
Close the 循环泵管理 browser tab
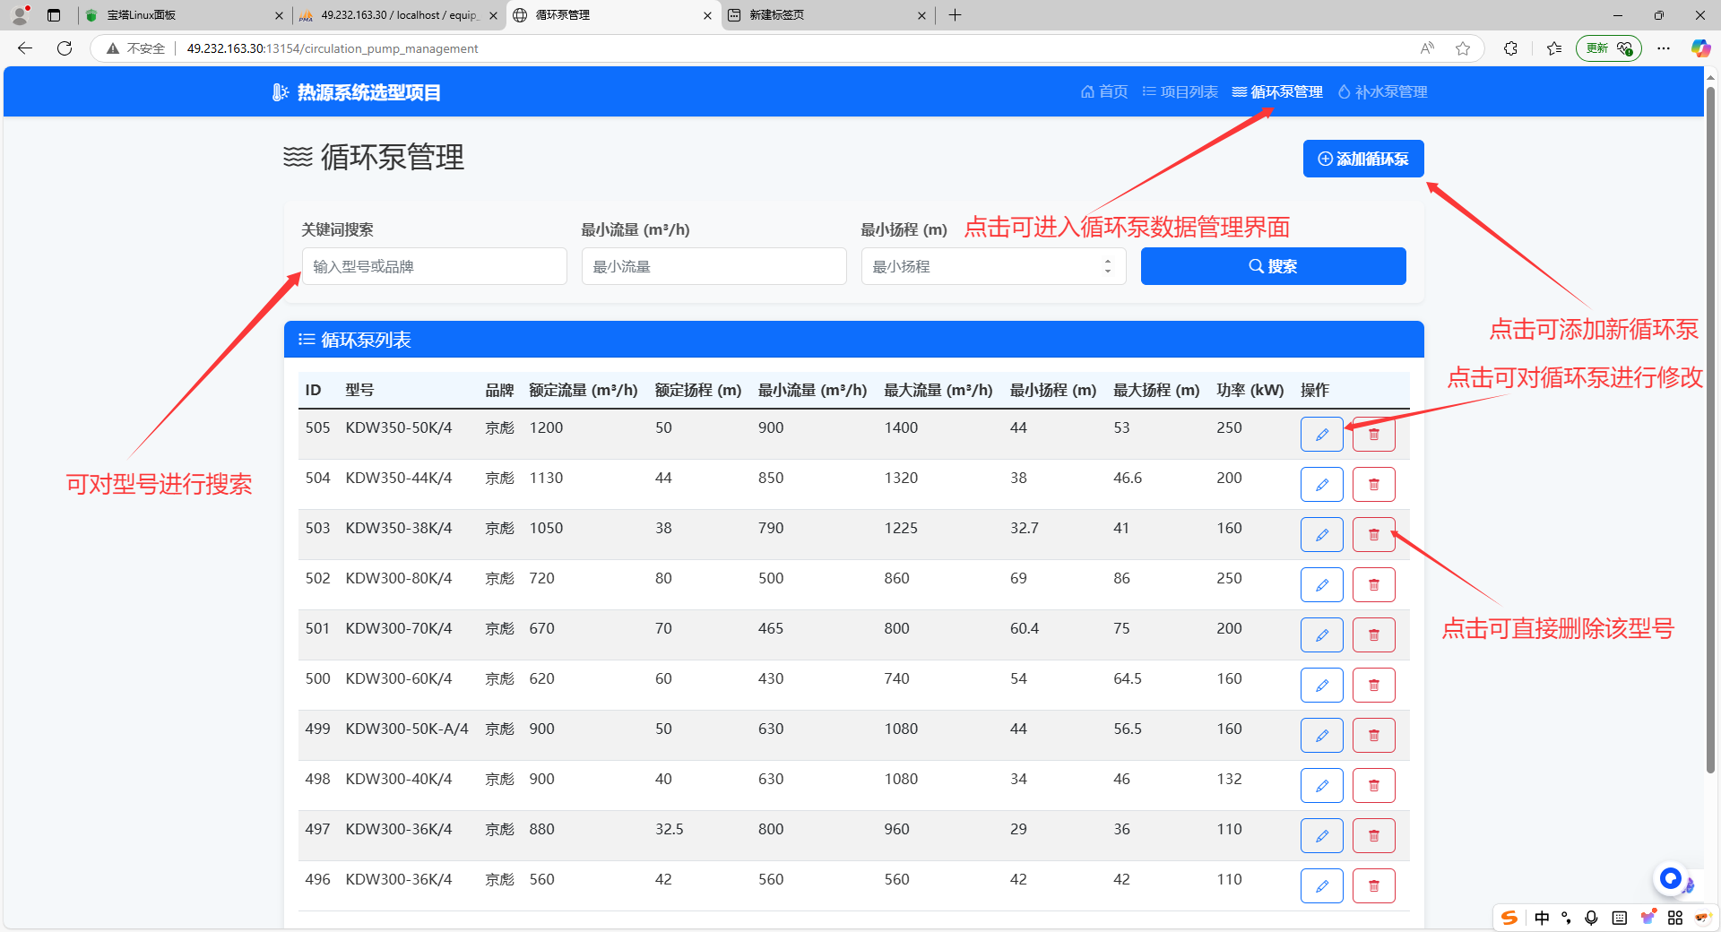tap(707, 15)
